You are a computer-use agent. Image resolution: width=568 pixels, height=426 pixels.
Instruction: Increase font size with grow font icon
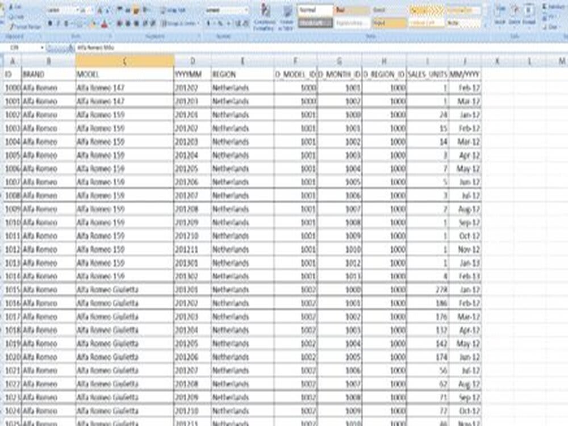99,10
